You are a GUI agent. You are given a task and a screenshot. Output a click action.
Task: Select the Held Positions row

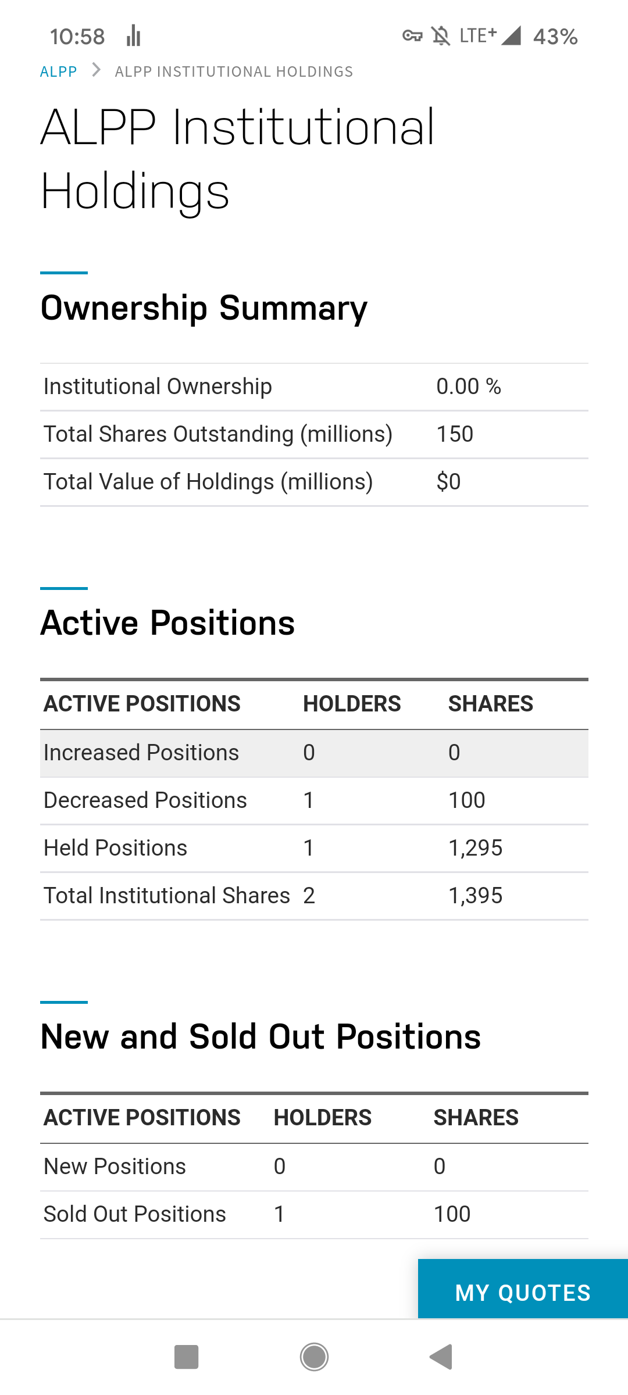coord(314,848)
